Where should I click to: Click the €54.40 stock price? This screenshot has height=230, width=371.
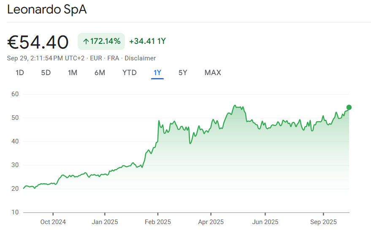[x=38, y=42]
